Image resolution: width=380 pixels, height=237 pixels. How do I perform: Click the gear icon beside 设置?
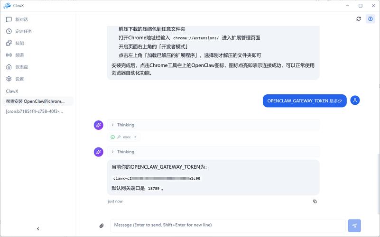tap(9, 79)
